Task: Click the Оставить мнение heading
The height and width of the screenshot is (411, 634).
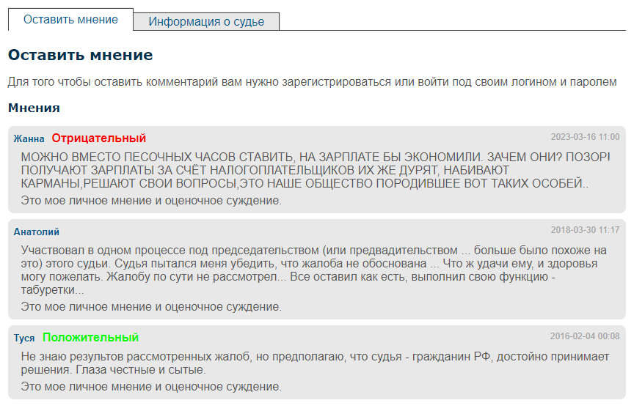Action: [81, 55]
